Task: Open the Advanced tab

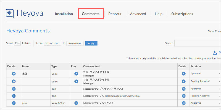Action: click(138, 14)
